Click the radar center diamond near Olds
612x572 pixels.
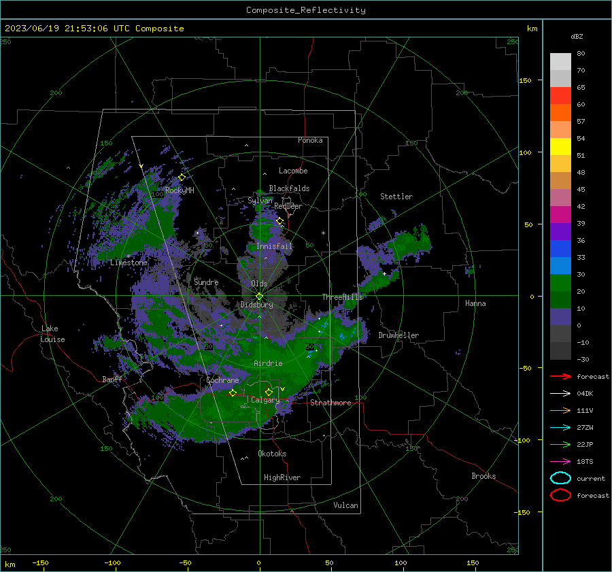click(x=260, y=296)
